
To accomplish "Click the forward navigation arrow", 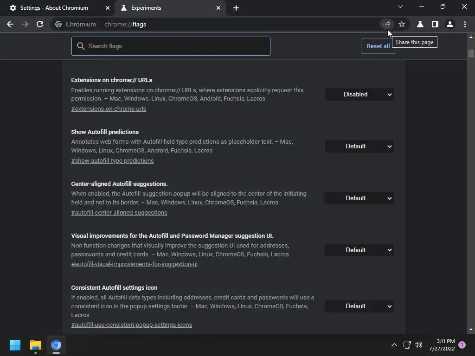I will (25, 24).
